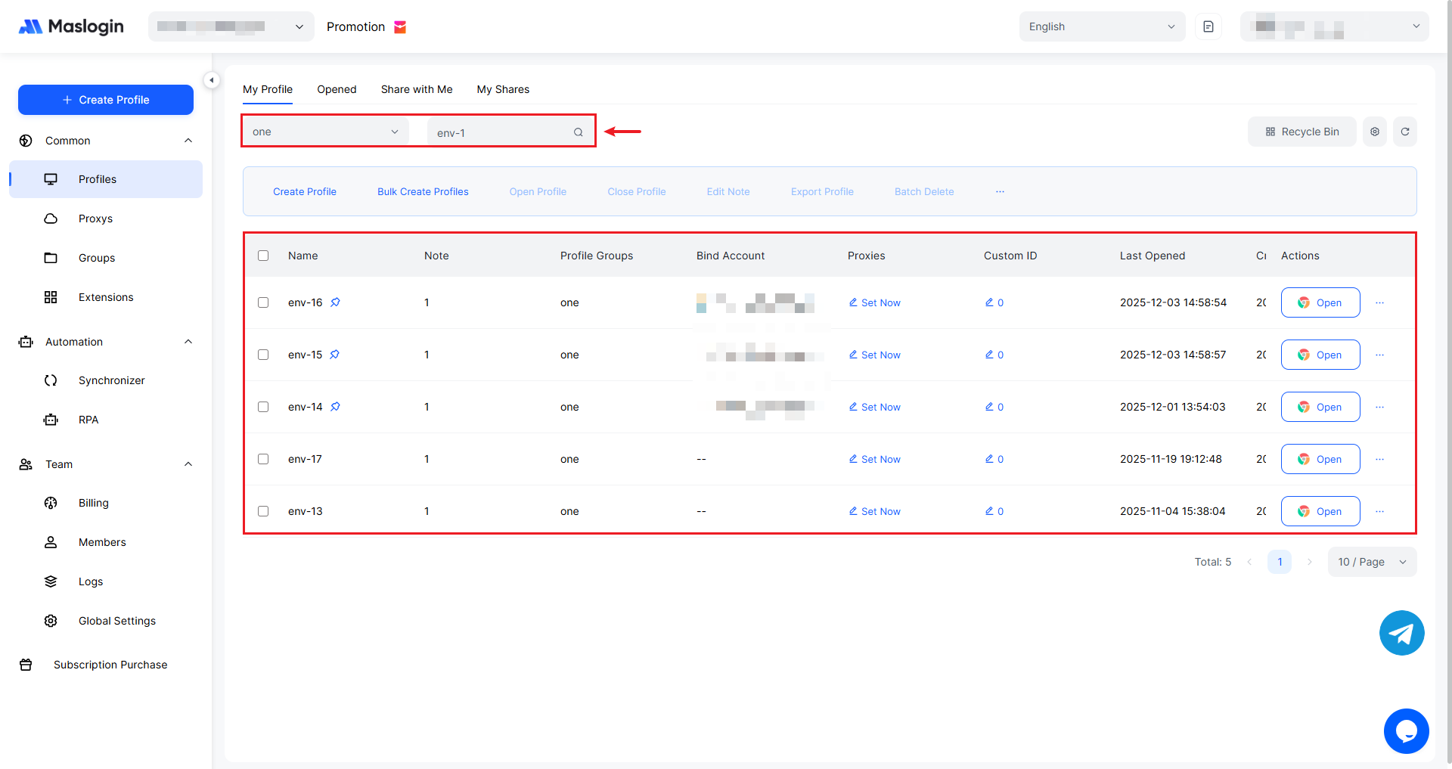
Task: Edit Custom ID pencil for env-15
Action: [989, 355]
